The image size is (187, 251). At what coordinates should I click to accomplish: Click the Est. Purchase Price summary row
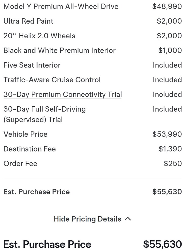click(x=37, y=192)
